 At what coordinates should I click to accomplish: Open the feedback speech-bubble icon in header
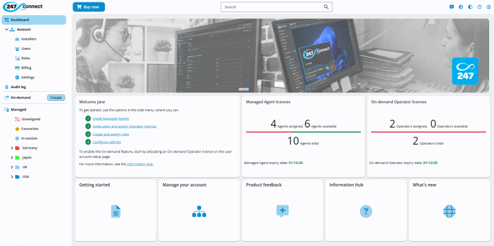coord(451,7)
